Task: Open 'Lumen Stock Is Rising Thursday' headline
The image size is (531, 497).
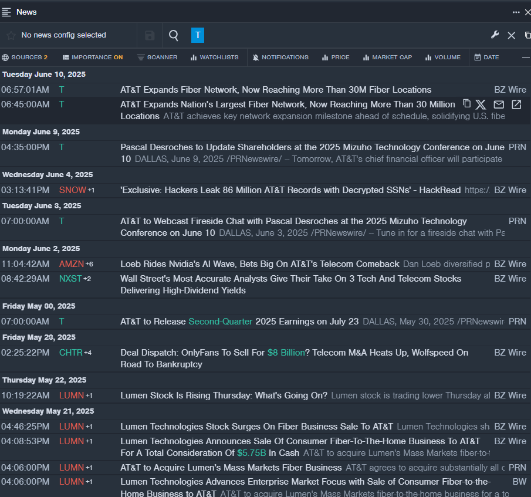Action: [x=224, y=395]
